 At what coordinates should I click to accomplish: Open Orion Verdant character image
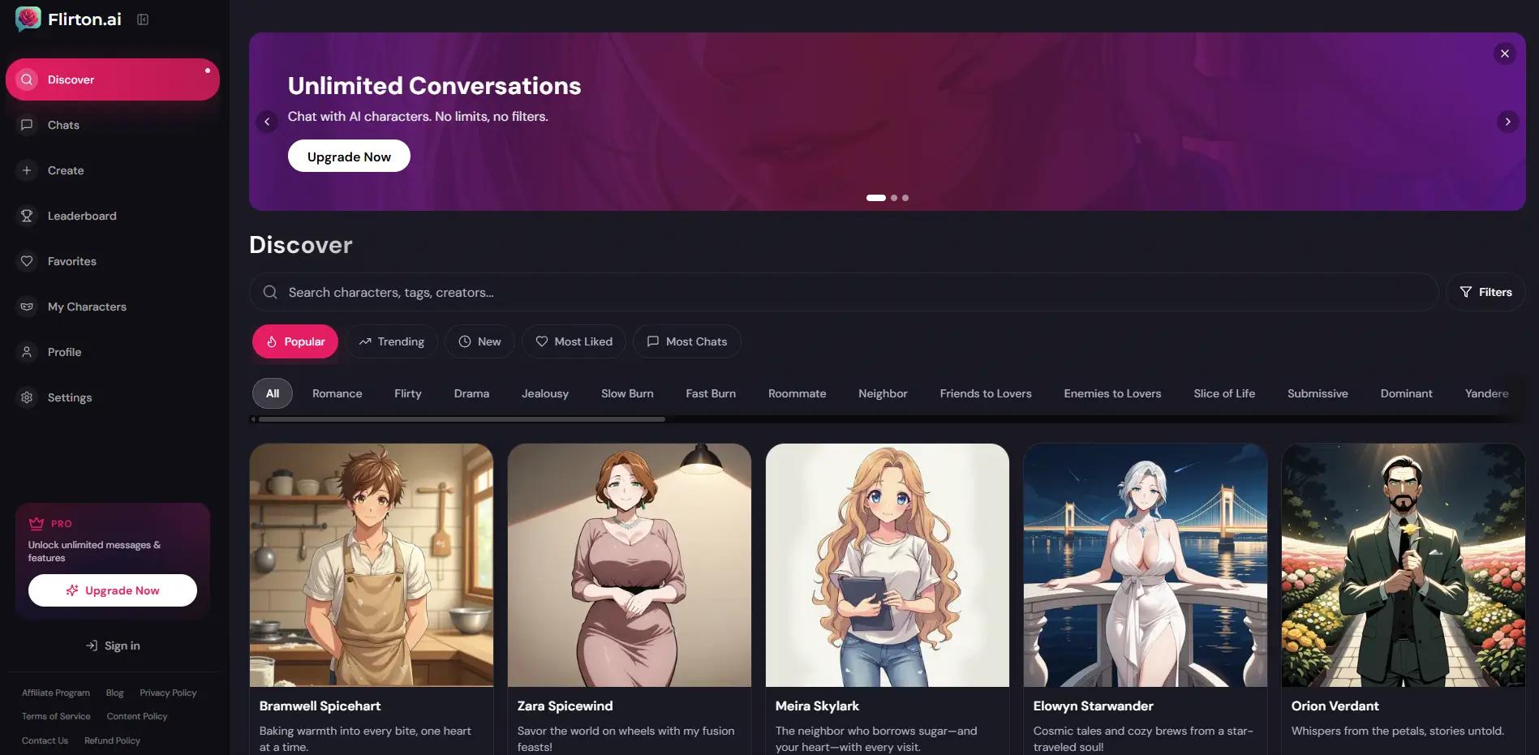[x=1404, y=565]
